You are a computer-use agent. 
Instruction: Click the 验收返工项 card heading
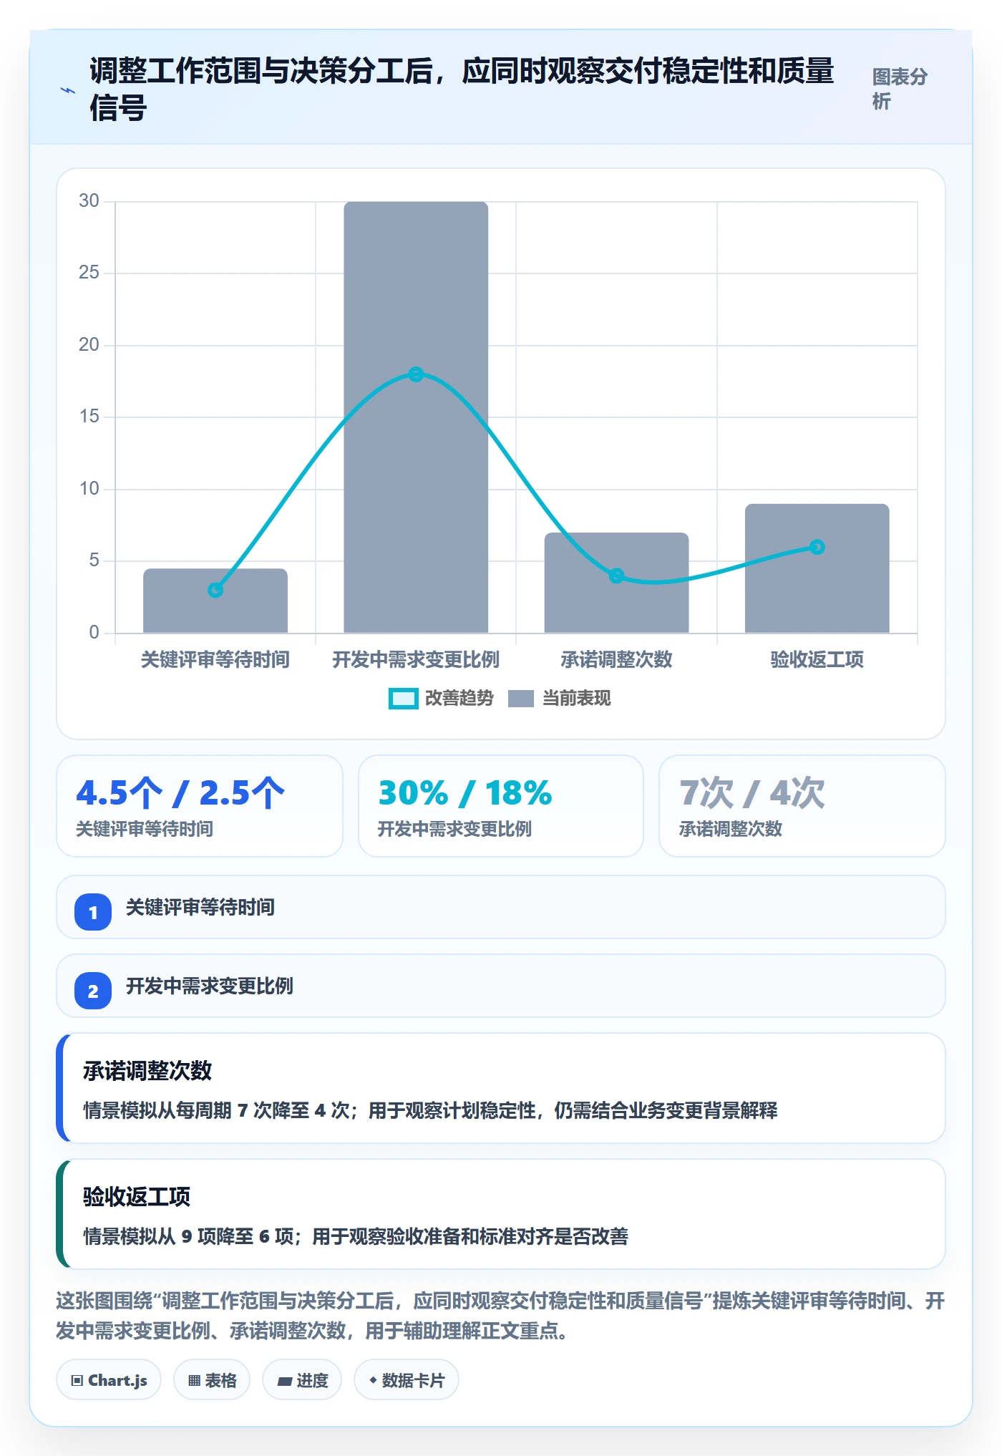[x=137, y=1197]
